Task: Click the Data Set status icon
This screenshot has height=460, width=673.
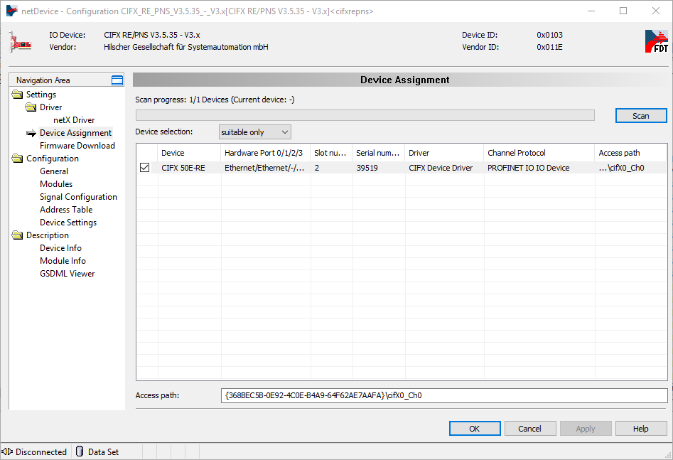Action: [x=80, y=451]
